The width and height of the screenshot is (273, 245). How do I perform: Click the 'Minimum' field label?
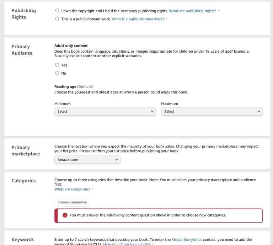click(62, 104)
